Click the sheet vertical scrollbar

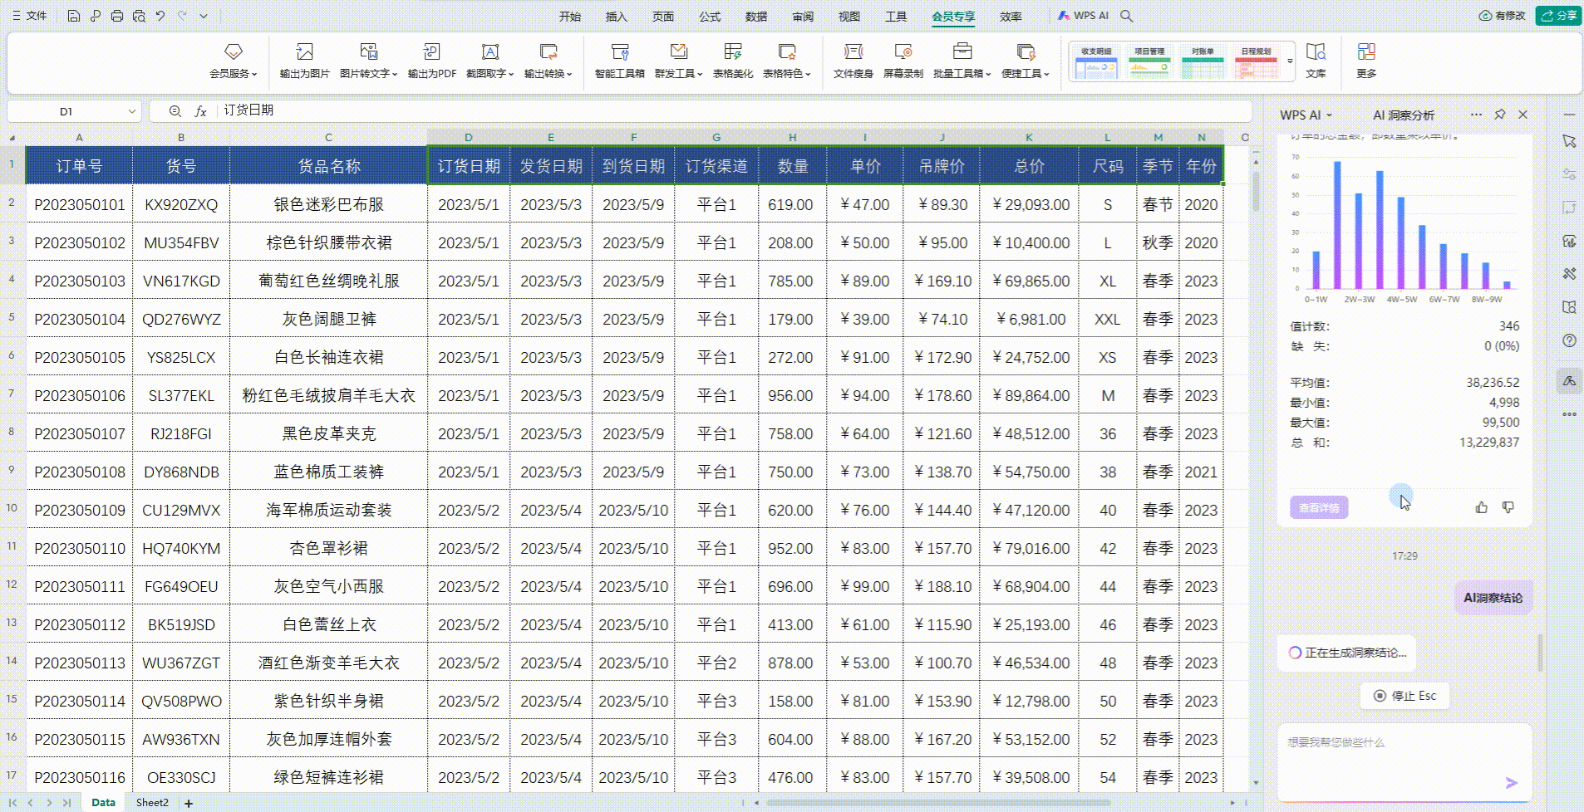click(1255, 191)
